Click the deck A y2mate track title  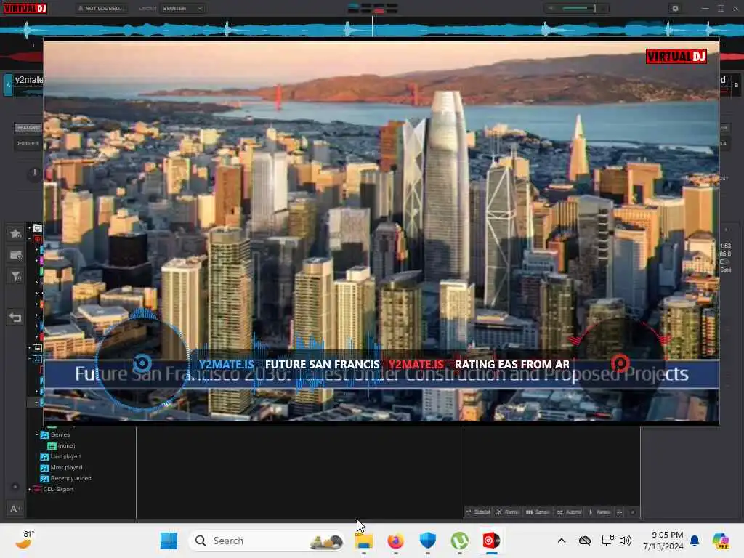pyautogui.click(x=28, y=80)
